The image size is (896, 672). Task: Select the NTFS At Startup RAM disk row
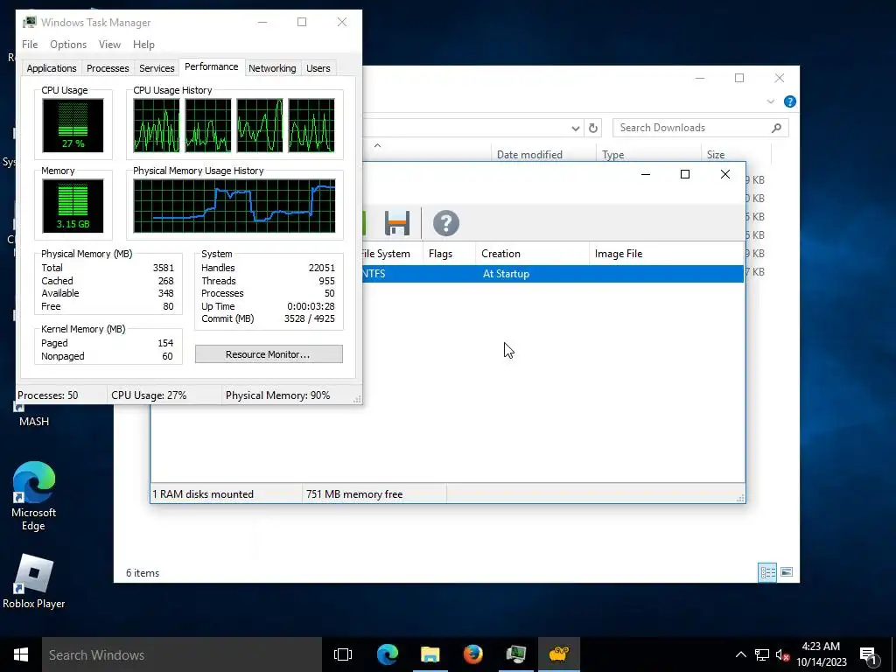tap(553, 274)
